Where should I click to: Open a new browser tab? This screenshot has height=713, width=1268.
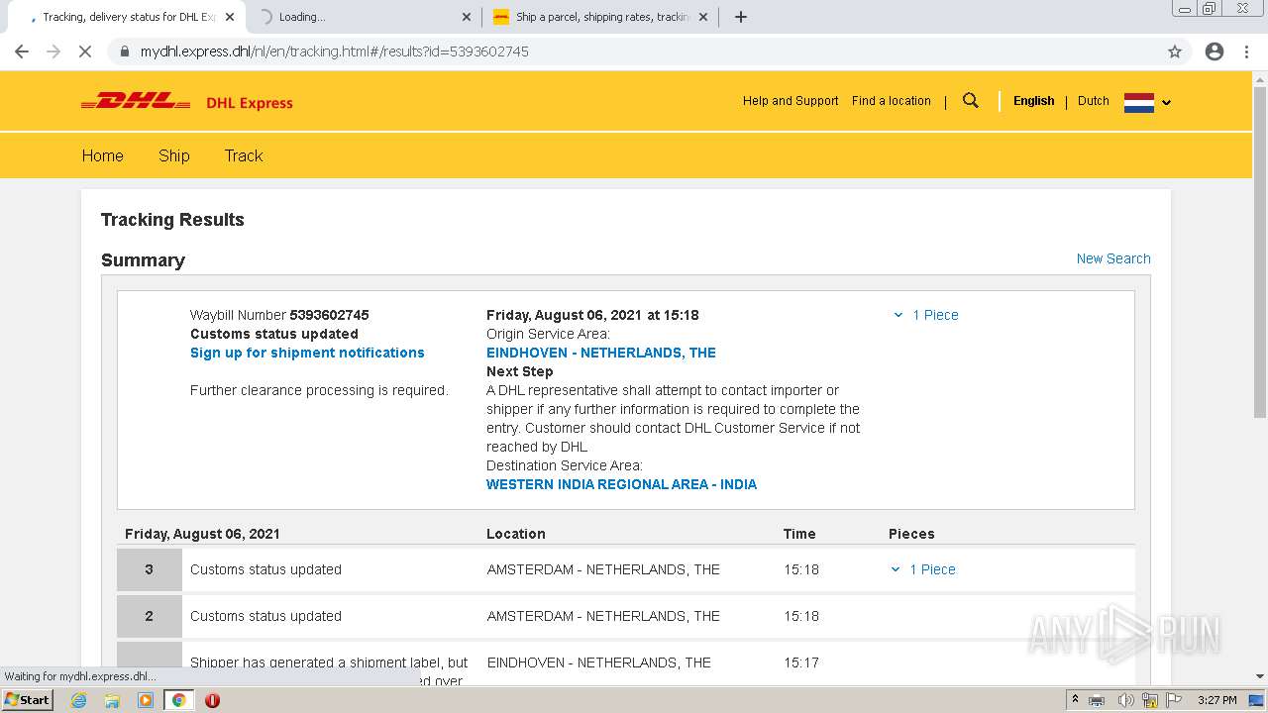tap(741, 17)
